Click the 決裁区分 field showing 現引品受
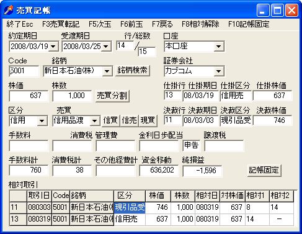The width and height of the screenshot is (302, 234). (236, 120)
